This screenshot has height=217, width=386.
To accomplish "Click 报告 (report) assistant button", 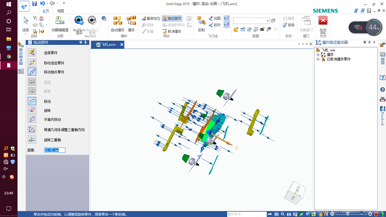I will [289, 25].
